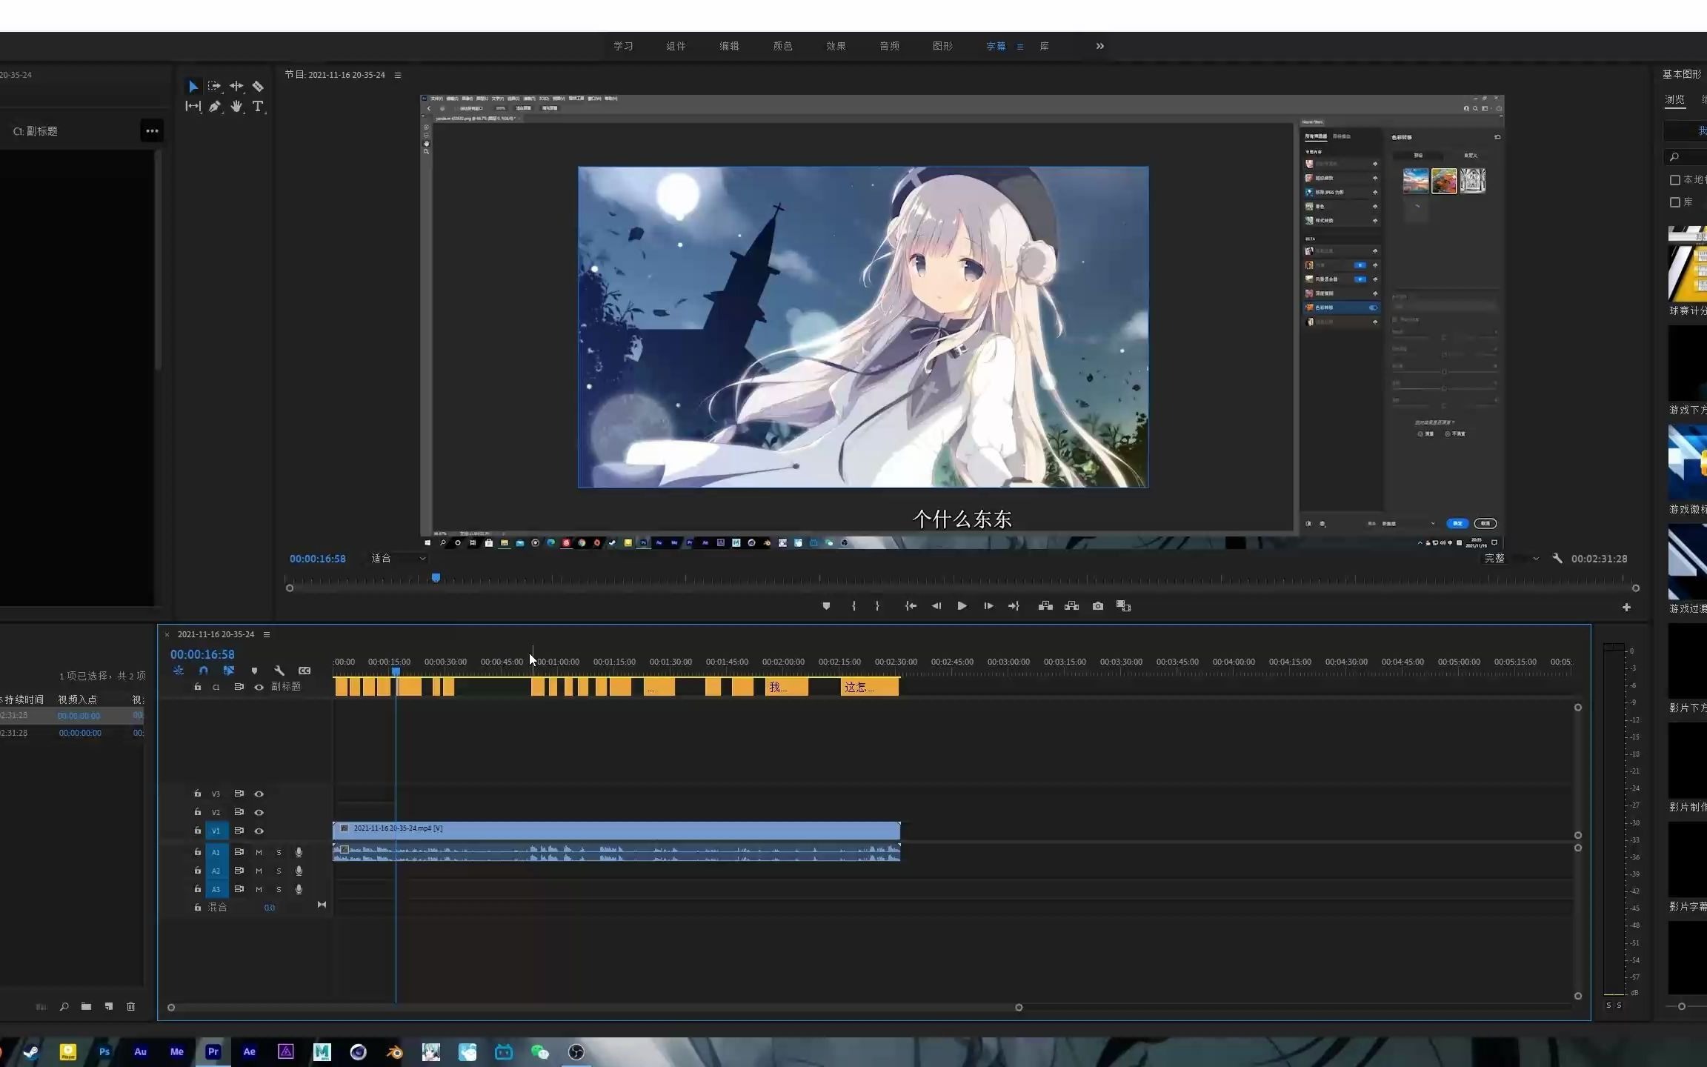This screenshot has width=1707, height=1067.
Task: Choose the Pen tool
Action: point(215,107)
